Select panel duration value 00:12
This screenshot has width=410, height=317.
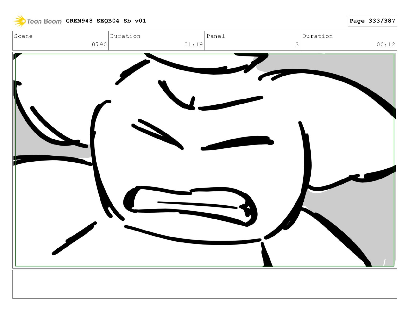(386, 45)
